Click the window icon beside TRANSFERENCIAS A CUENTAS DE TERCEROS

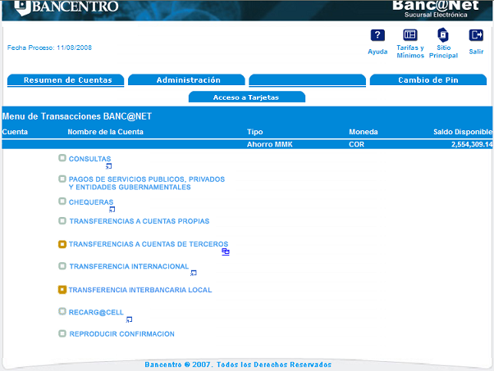(x=226, y=251)
